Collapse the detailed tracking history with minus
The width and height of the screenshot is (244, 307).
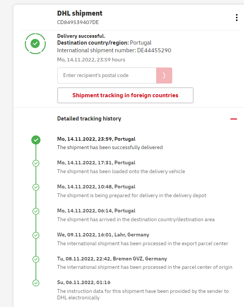click(x=234, y=119)
